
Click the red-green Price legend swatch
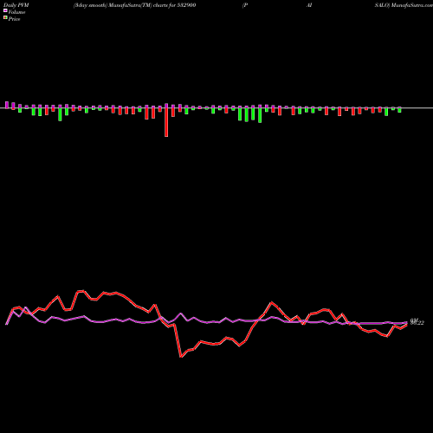click(x=5, y=17)
